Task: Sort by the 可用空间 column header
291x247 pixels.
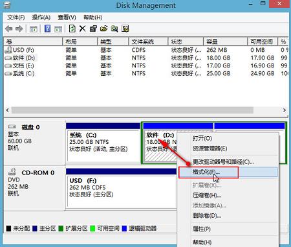Action: pos(262,41)
